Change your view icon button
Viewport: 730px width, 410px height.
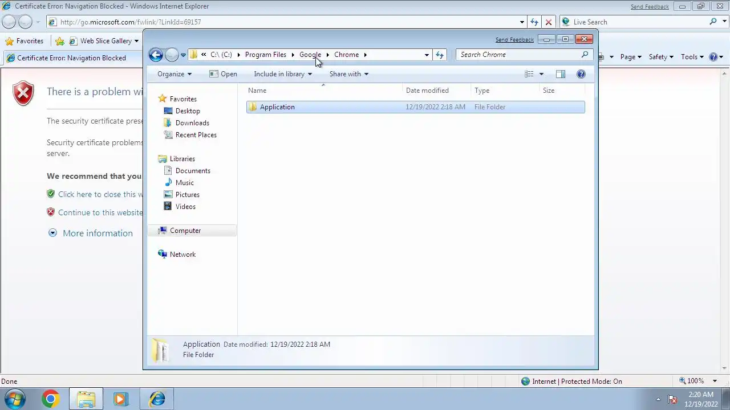(x=529, y=74)
